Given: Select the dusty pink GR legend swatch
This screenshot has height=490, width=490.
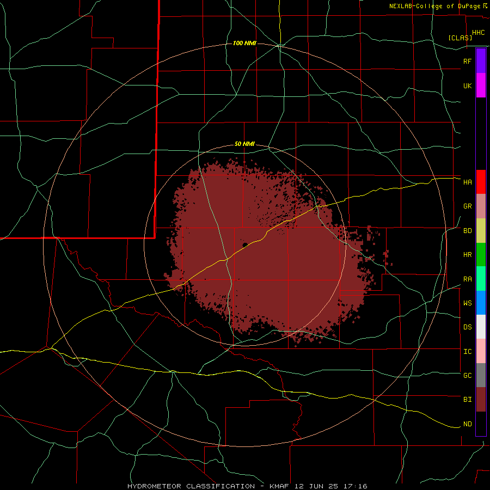Looking at the screenshot, I should click(481, 206).
